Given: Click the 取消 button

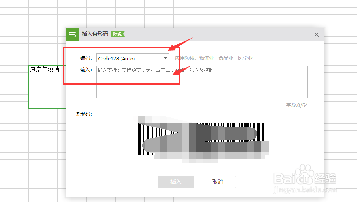Looking at the screenshot, I should coord(218,182).
